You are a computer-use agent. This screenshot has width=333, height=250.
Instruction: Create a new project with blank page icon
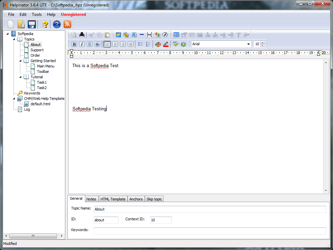(11, 24)
